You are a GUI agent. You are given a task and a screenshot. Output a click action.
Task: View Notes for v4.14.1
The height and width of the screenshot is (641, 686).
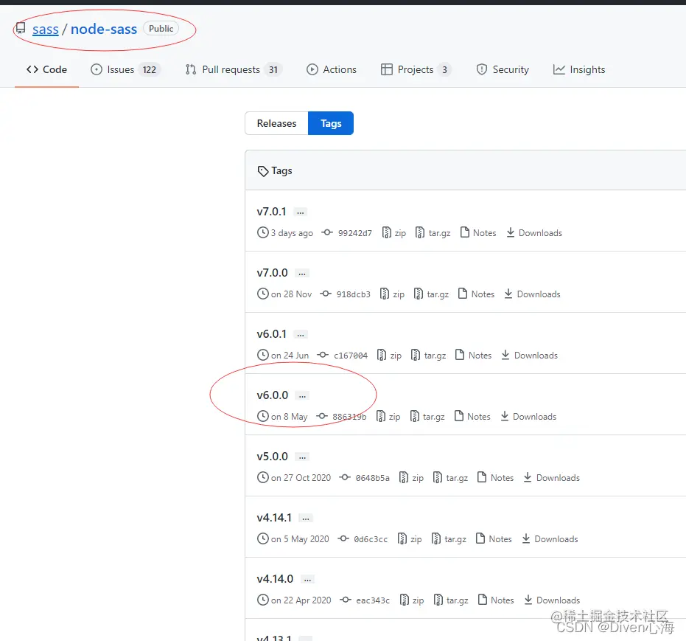[x=494, y=539]
